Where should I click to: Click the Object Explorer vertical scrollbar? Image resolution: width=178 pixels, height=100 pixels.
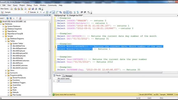tap(50, 51)
